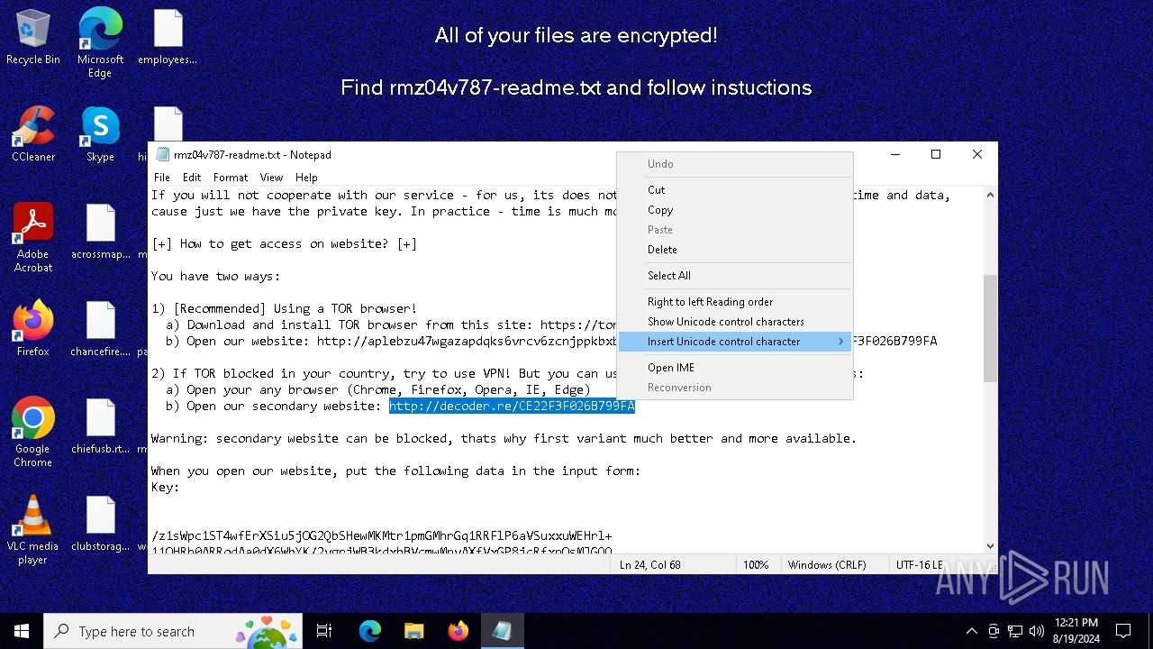
Task: Click the 'Key:' line in Notepad
Action: click(166, 488)
